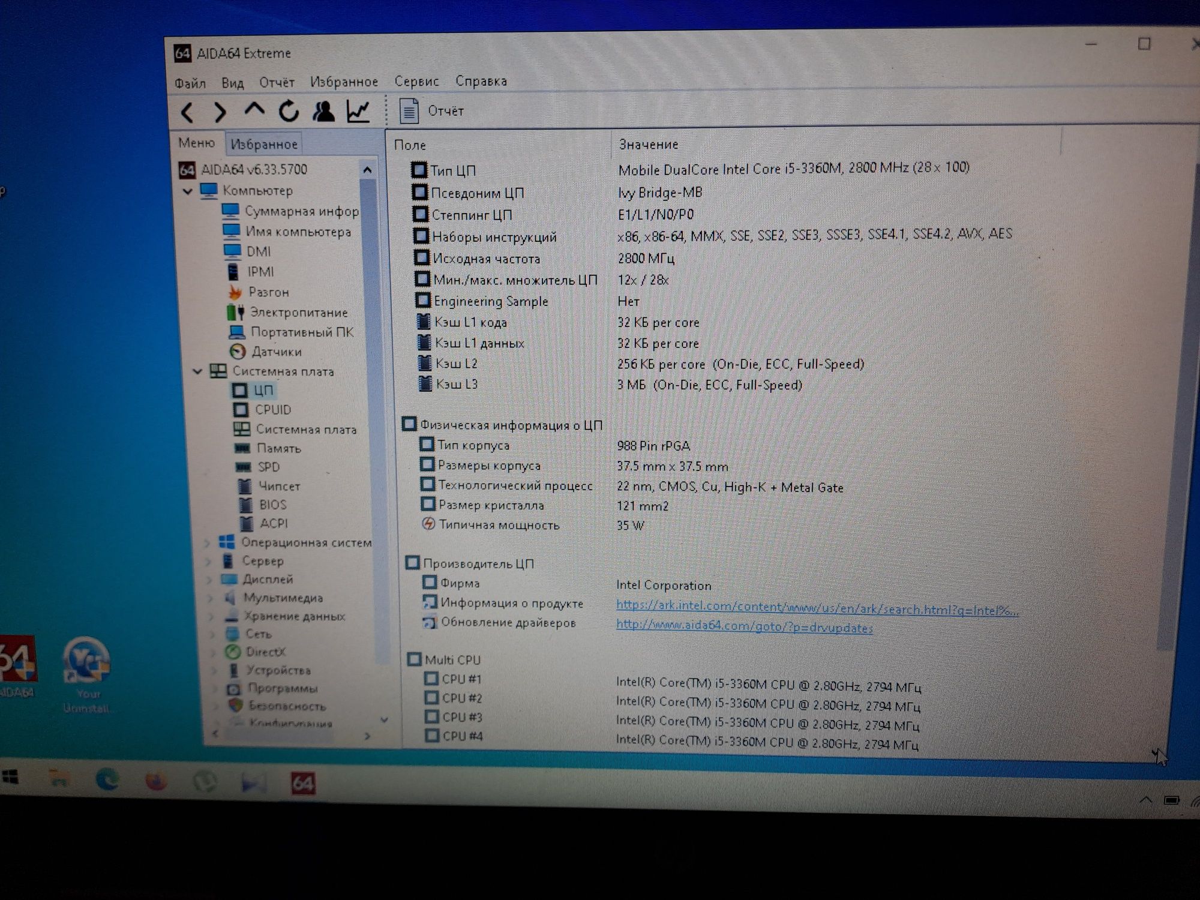
Task: Select the Кэш L3 row
Action: point(610,384)
